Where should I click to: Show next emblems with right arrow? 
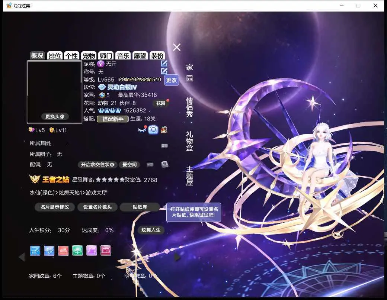(x=177, y=257)
